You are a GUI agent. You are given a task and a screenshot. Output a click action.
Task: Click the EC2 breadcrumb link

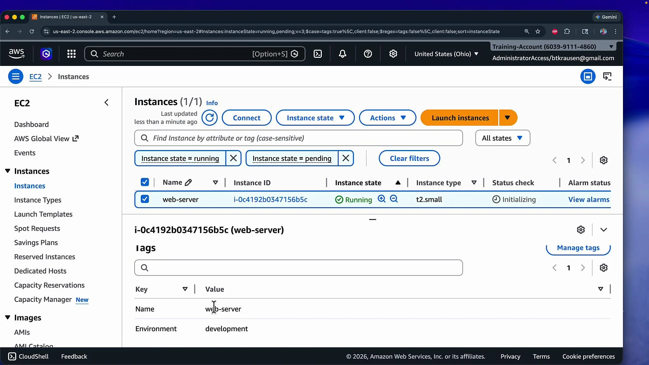(x=35, y=77)
